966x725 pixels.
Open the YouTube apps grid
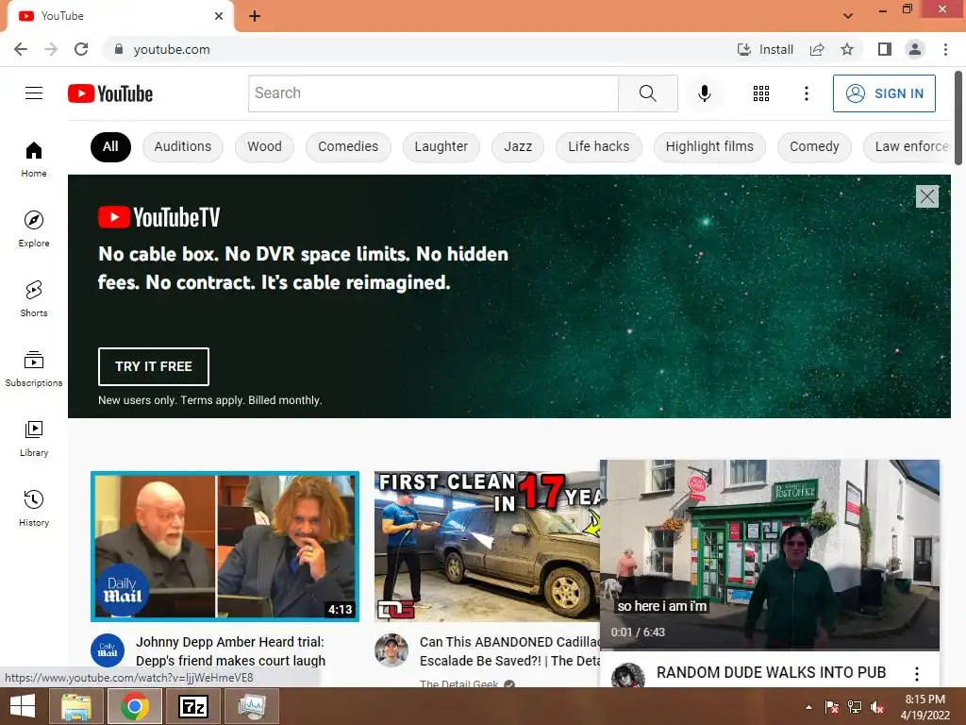point(761,93)
